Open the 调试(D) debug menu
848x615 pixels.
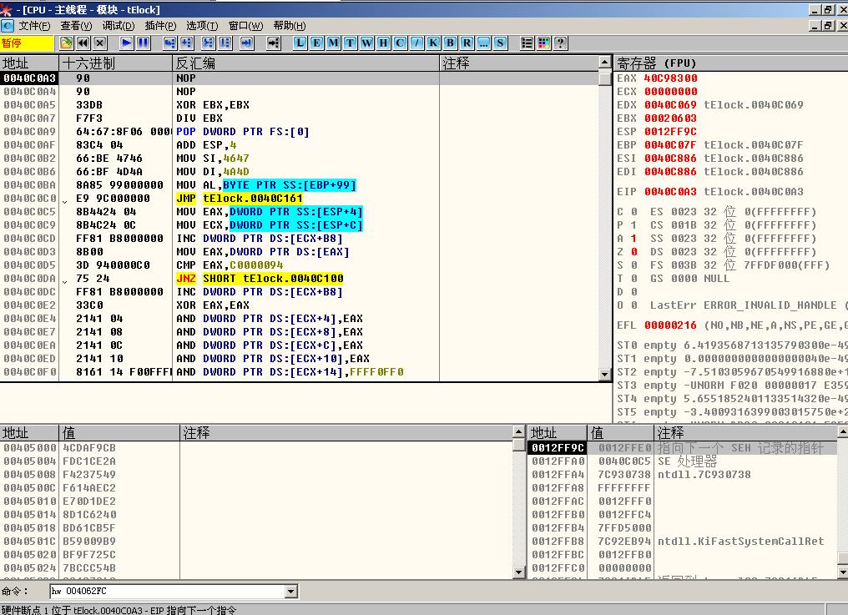pos(119,26)
